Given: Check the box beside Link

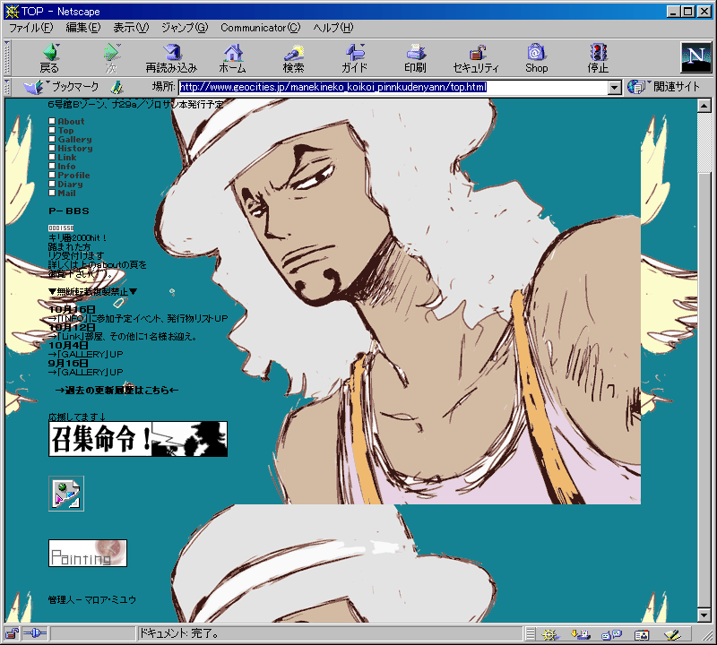Looking at the screenshot, I should coord(52,157).
